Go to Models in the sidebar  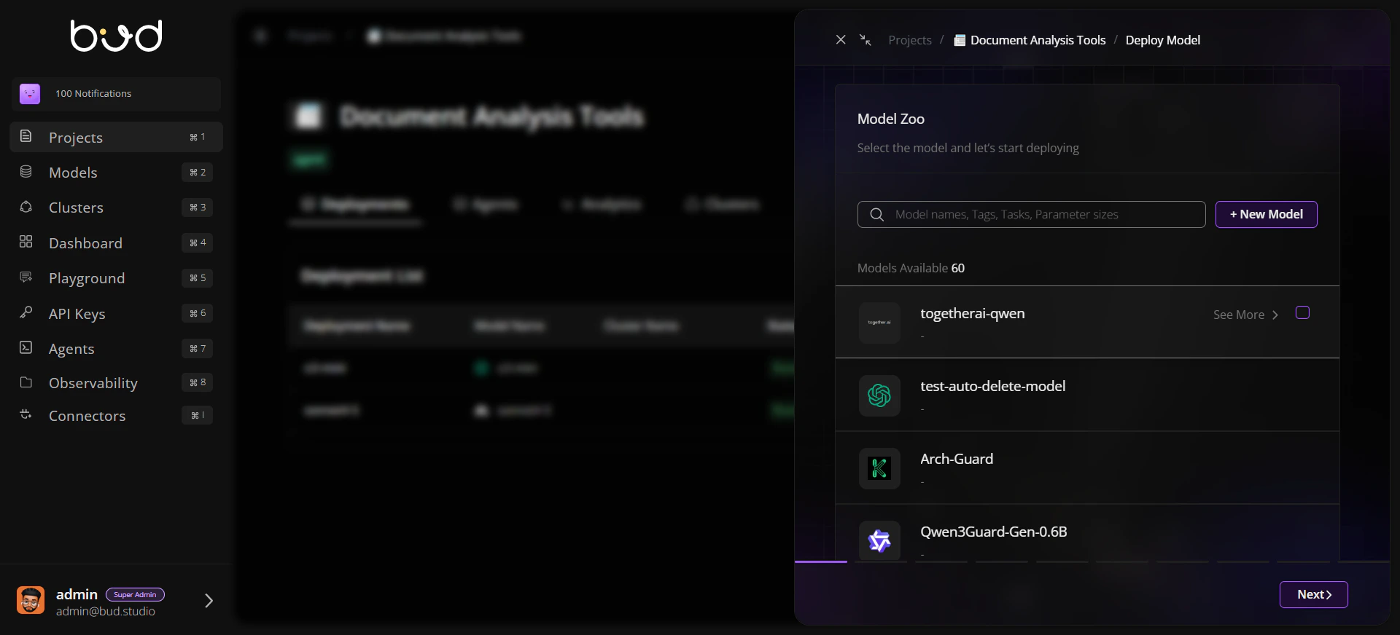coord(117,172)
